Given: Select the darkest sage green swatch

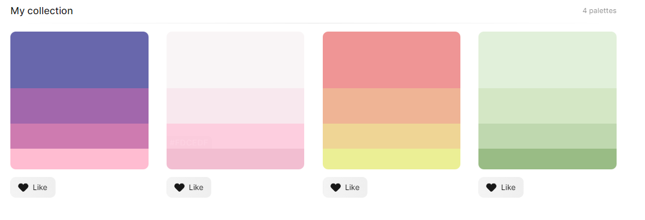Looking at the screenshot, I should (547, 159).
